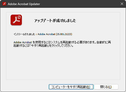Click the label インストールされました
Screen dimensions: 126x92
coord(24,34)
